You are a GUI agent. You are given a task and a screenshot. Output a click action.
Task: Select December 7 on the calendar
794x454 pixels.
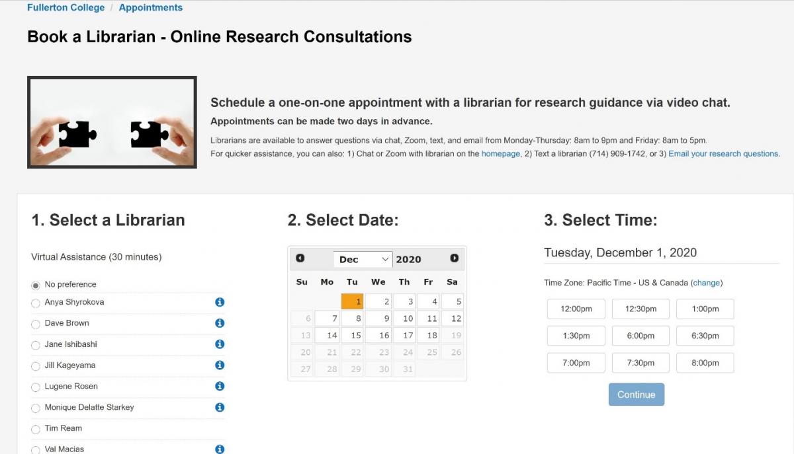click(327, 319)
